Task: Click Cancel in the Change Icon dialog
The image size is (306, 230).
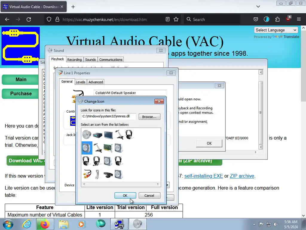Action: point(149,195)
